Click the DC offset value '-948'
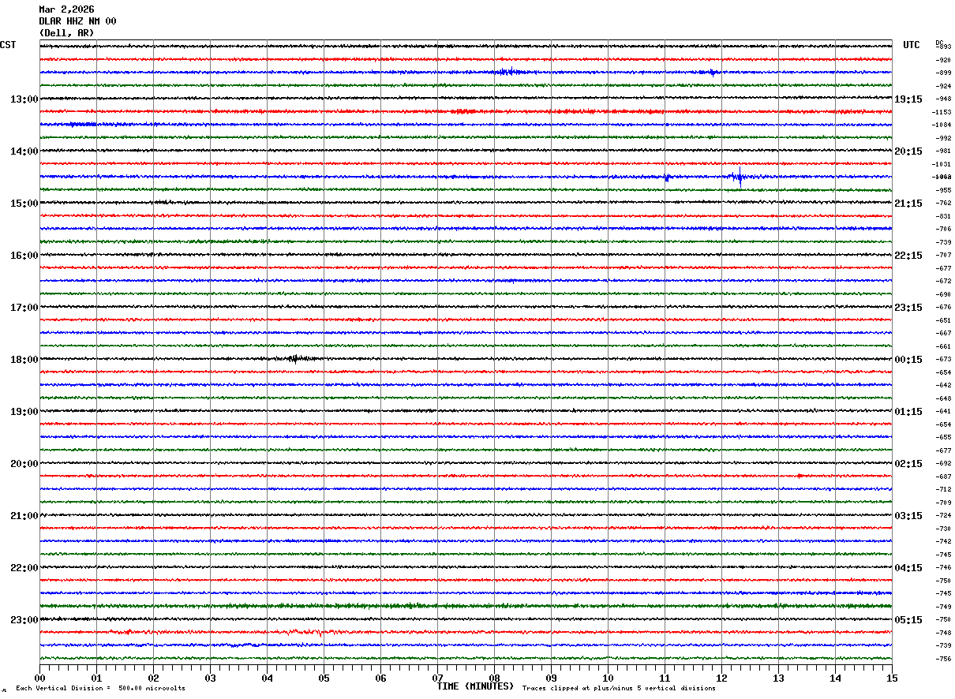The width and height of the screenshot is (955, 699). 943,99
